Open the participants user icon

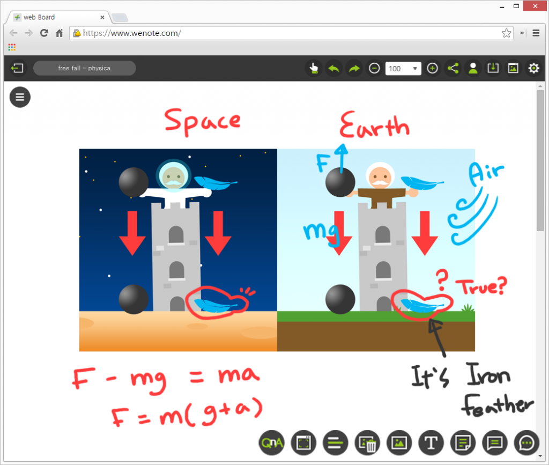tap(473, 68)
